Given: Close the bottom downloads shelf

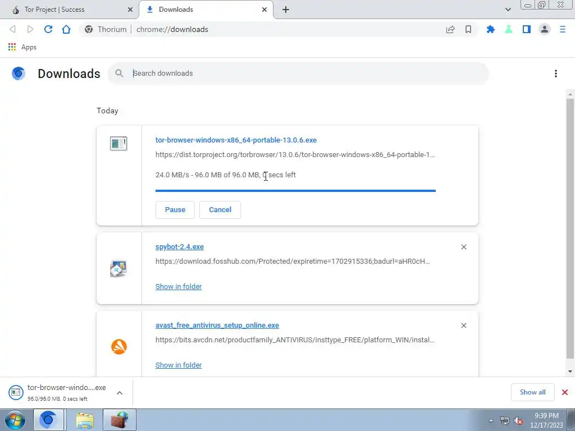Looking at the screenshot, I should coord(565,392).
